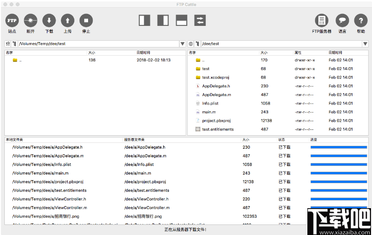Select the remote parent folder '..' row

tap(278, 60)
